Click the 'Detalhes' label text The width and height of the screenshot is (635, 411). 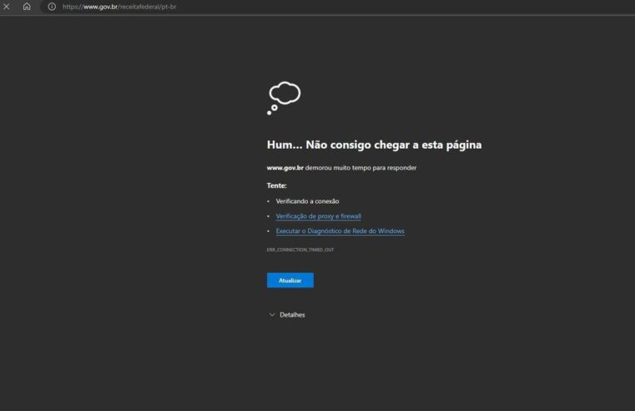click(292, 315)
